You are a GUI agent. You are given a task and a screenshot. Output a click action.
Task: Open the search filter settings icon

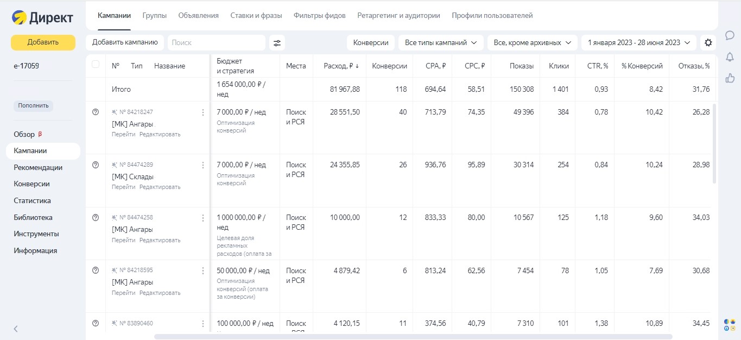coord(277,42)
